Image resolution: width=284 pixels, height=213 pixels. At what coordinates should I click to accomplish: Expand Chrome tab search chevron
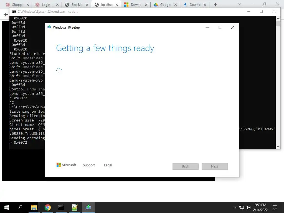click(239, 4)
